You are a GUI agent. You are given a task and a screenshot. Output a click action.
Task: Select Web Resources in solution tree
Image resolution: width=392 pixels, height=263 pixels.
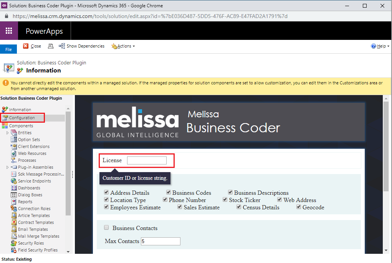tap(32, 153)
